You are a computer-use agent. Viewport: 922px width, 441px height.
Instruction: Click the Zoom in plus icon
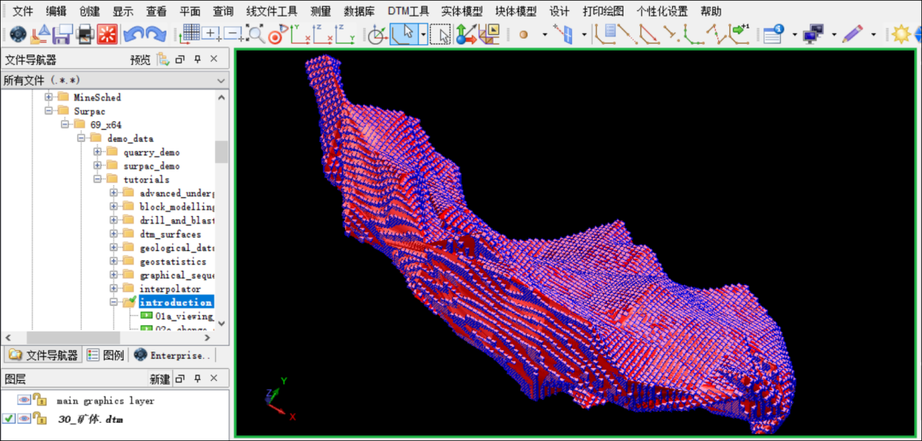pyautogui.click(x=212, y=34)
